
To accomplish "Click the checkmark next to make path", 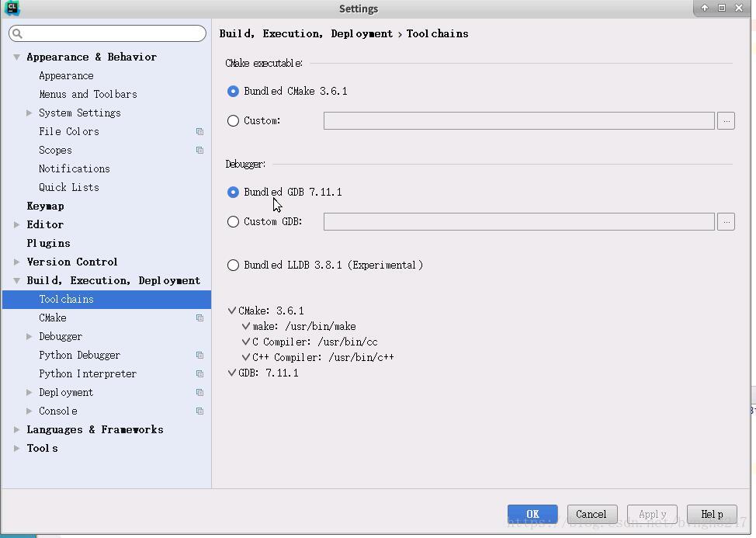I will pos(246,326).
